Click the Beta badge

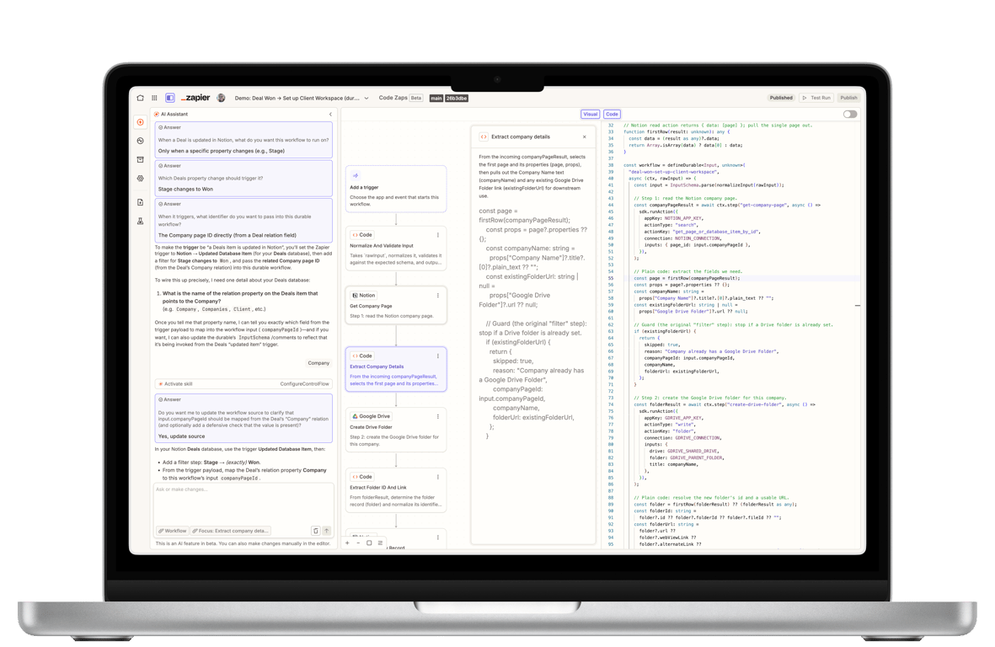416,99
